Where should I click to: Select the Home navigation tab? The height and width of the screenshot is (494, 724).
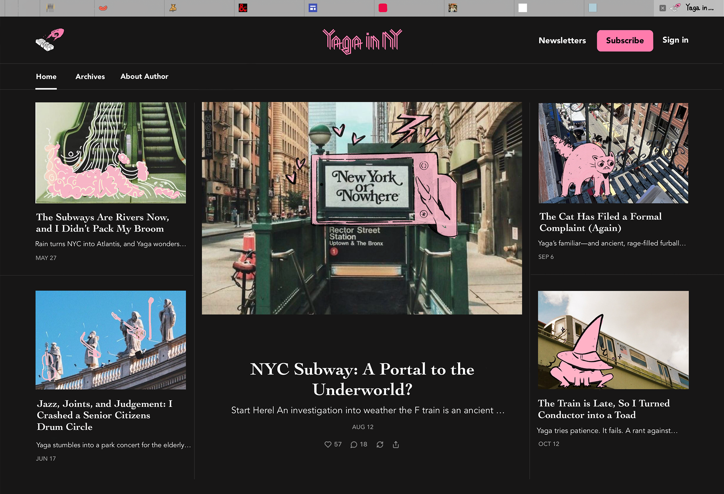(x=46, y=77)
